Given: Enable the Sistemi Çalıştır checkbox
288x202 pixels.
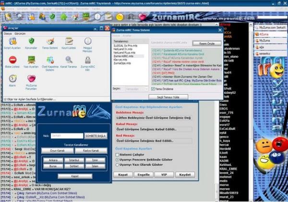Looking at the screenshot, I should [x=116, y=155].
